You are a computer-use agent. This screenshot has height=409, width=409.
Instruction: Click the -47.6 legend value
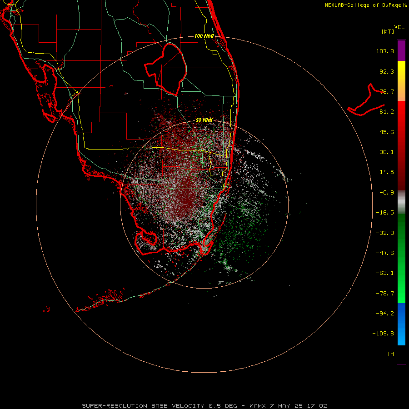pos(385,253)
